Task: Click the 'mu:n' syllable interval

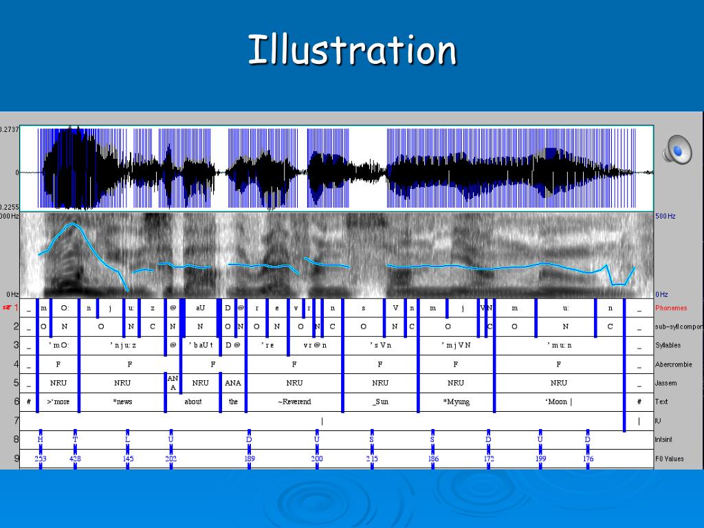Action: [559, 345]
